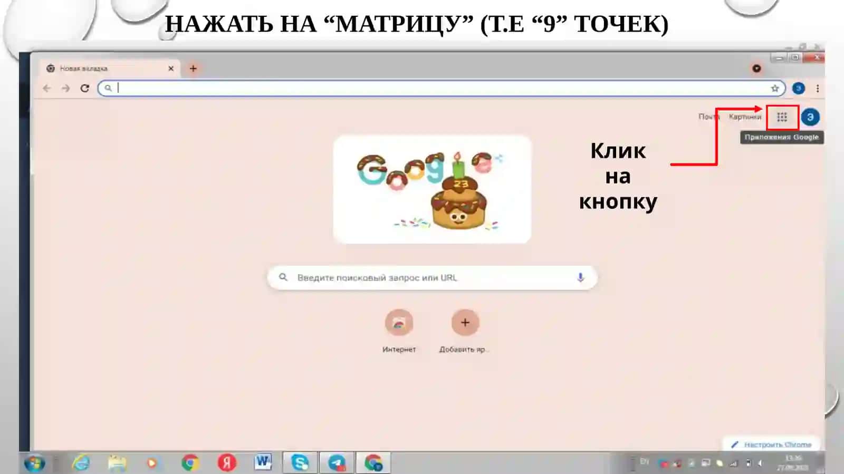The width and height of the screenshot is (844, 474).
Task: Click magnifier icon in Google search box
Action: (x=283, y=277)
